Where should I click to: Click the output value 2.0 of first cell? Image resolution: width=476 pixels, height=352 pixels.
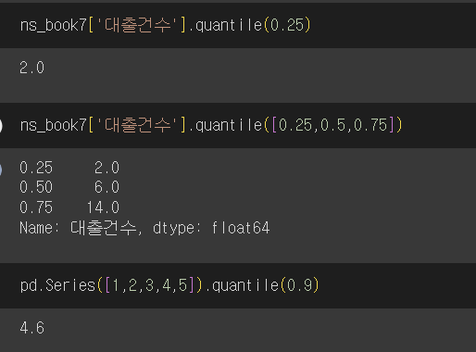32,68
